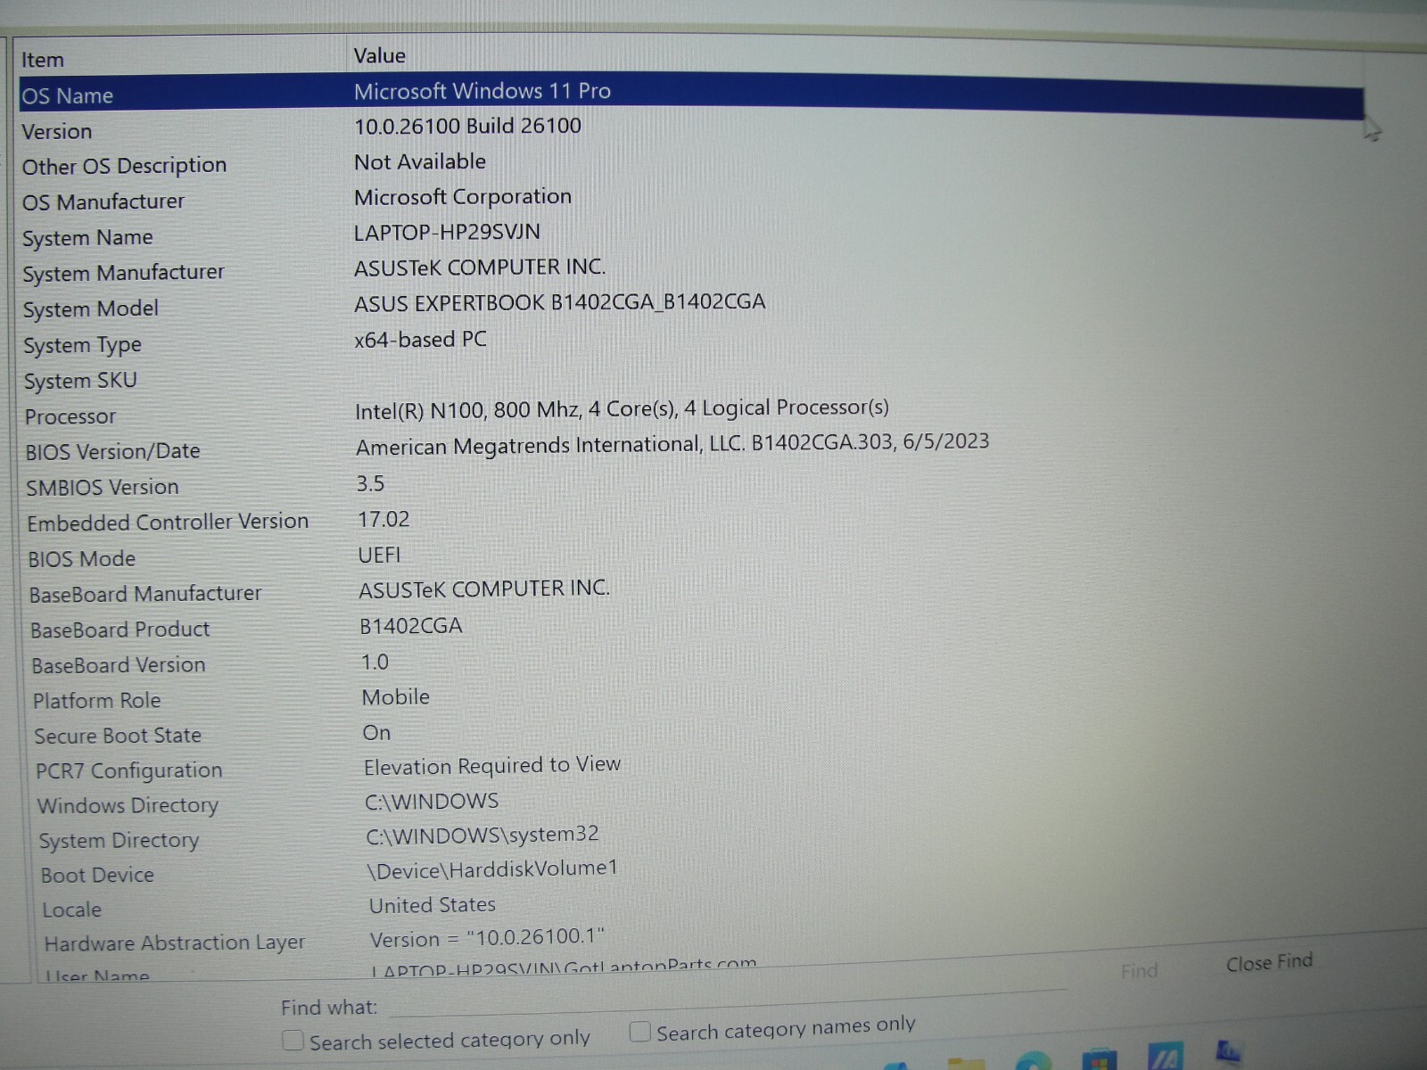Select the System Type row
1427x1070 pixels.
pyautogui.click(x=691, y=342)
